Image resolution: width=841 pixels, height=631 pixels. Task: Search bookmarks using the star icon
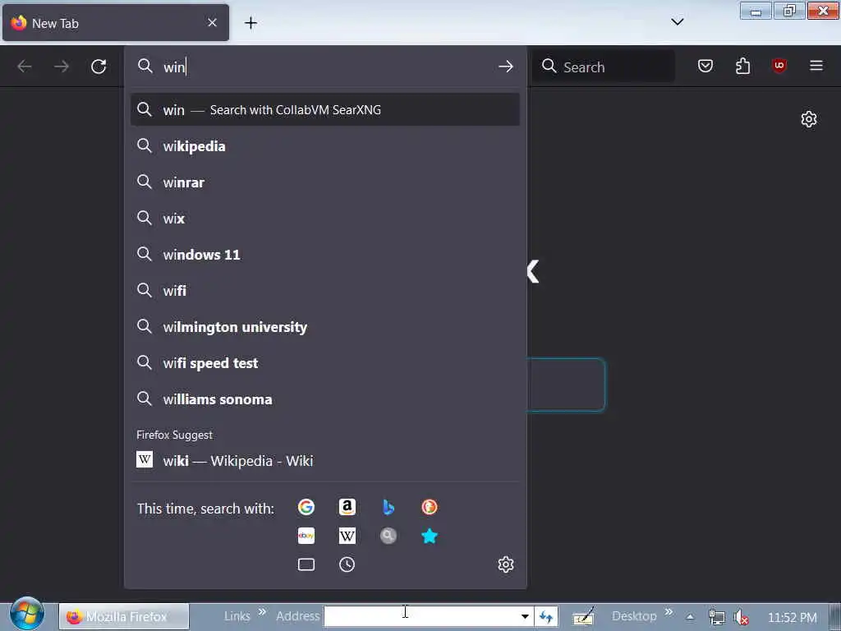click(430, 536)
